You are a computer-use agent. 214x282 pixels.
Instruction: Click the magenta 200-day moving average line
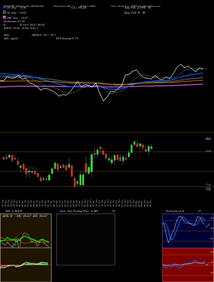[101, 86]
